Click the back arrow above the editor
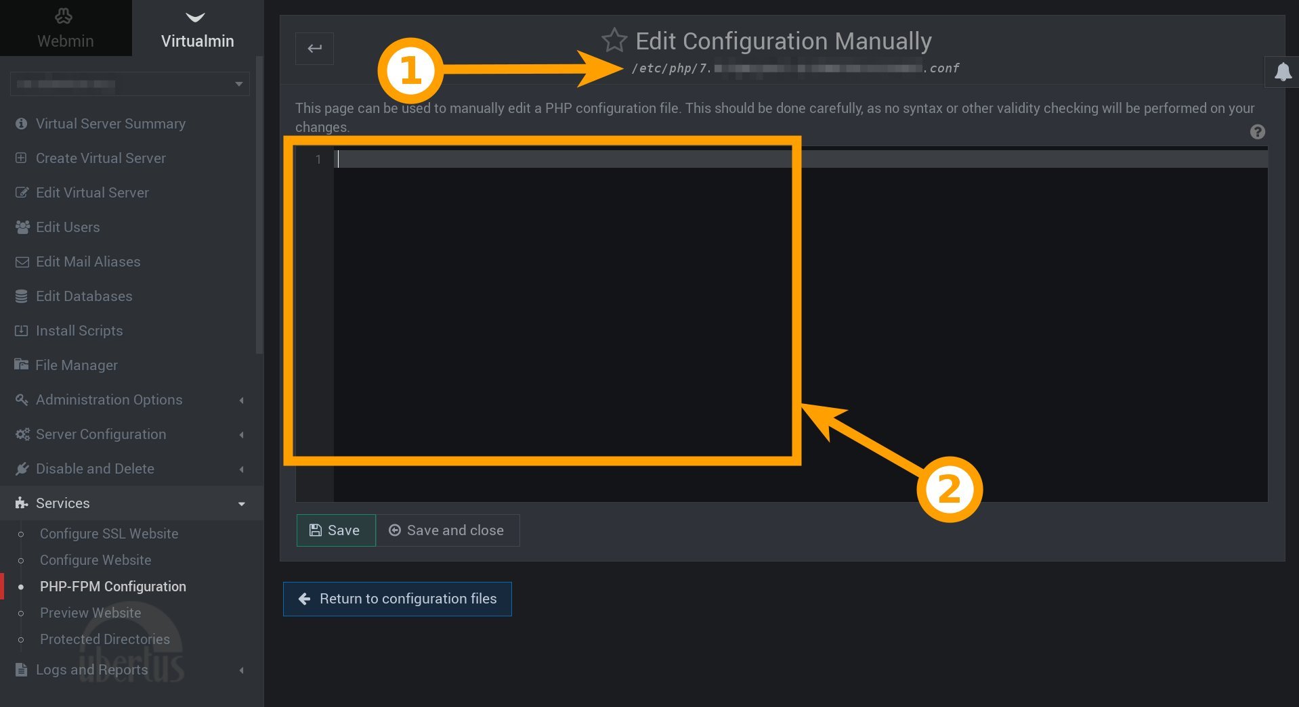Image resolution: width=1299 pixels, height=707 pixels. [x=314, y=48]
